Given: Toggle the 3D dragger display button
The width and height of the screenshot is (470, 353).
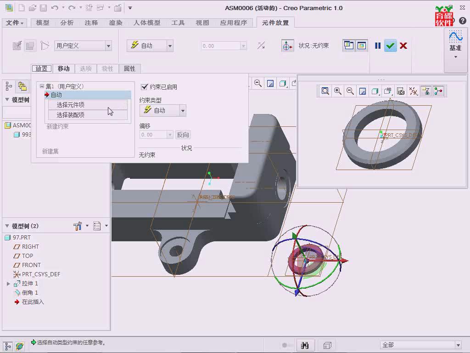Looking at the screenshot, I should point(287,46).
